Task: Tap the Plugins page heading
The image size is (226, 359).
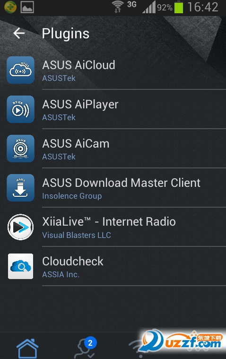Action: 66,34
